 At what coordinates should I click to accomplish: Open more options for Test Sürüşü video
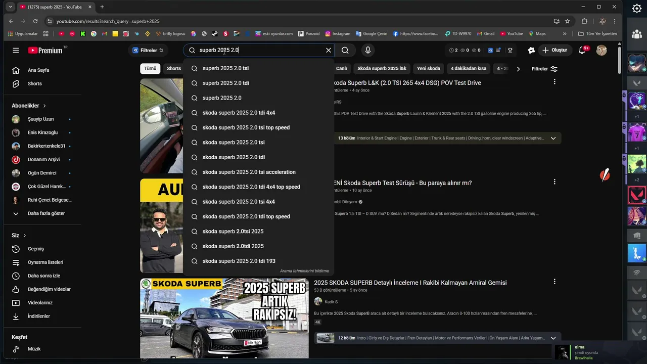click(x=554, y=182)
